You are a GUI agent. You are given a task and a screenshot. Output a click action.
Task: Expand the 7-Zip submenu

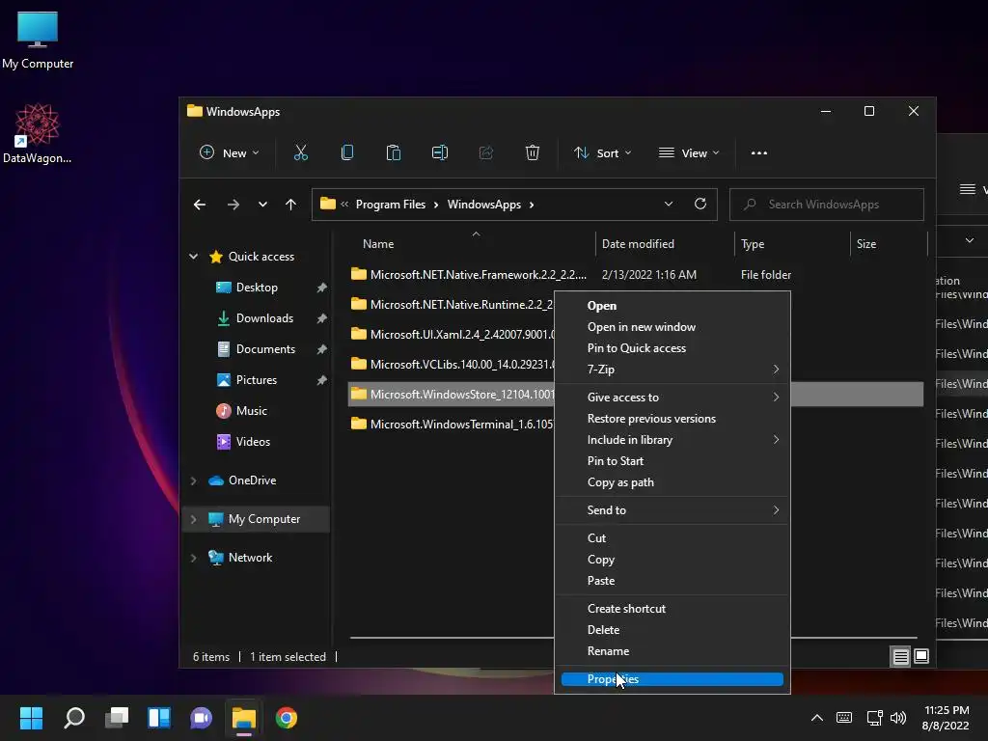(672, 370)
